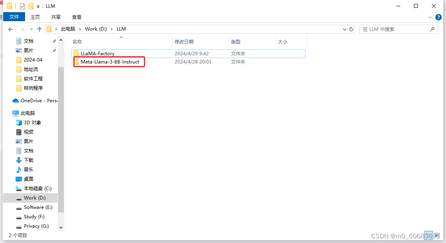The image size is (446, 243).
Task: Open the breadcrumb chevron after 此电脑
Action: (80, 29)
